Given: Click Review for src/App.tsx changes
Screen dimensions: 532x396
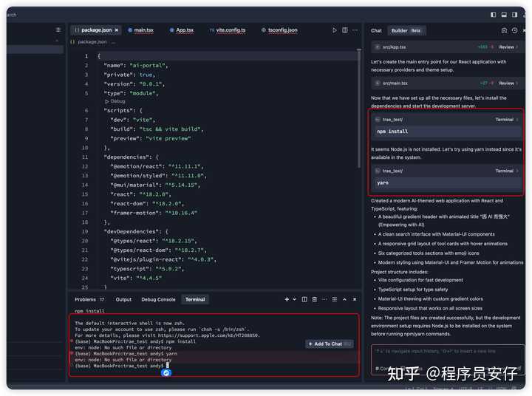Looking at the screenshot, I should (507, 47).
